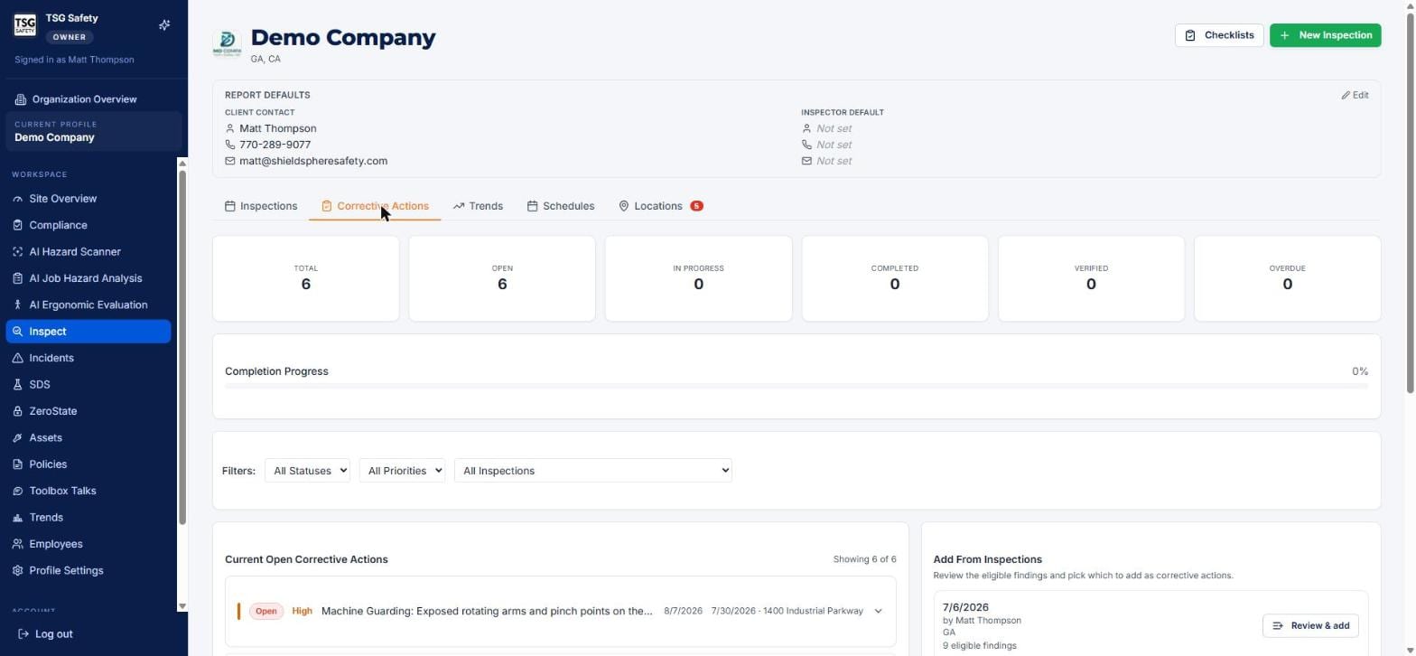Viewport: 1416px width, 656px height.
Task: Click email matt@shieldspheresafety.com
Action: (313, 161)
